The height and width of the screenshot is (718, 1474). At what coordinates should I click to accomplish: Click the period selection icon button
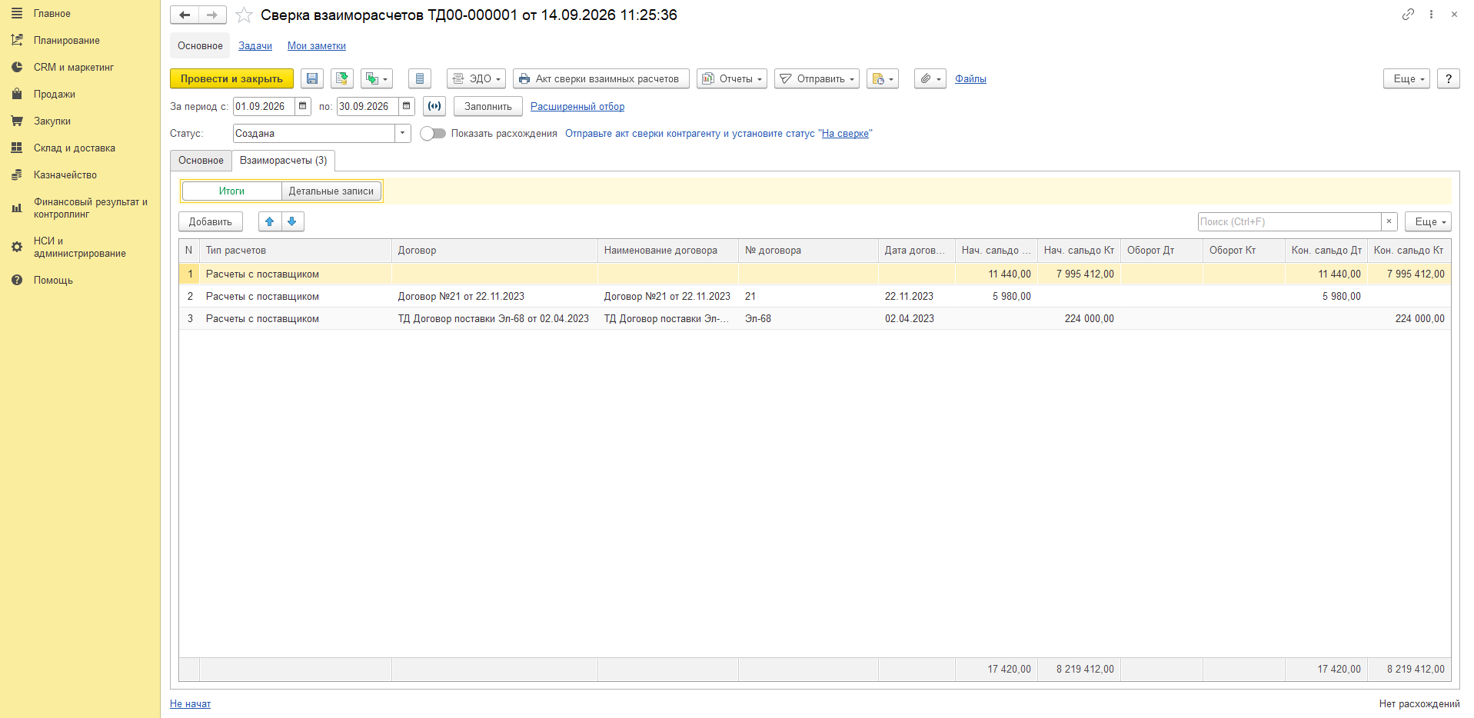434,106
